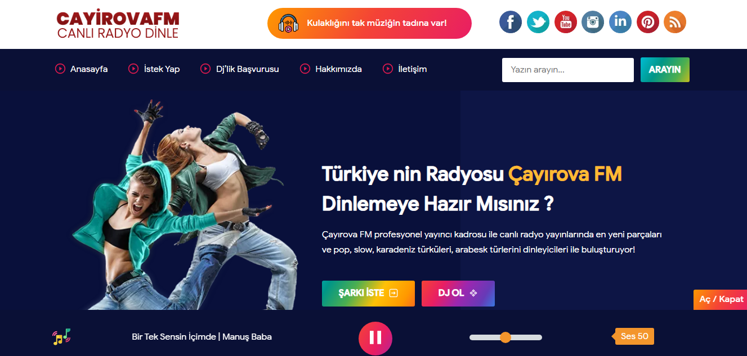
Task: Click the play circle icon beside İstek Yap
Action: (x=133, y=69)
